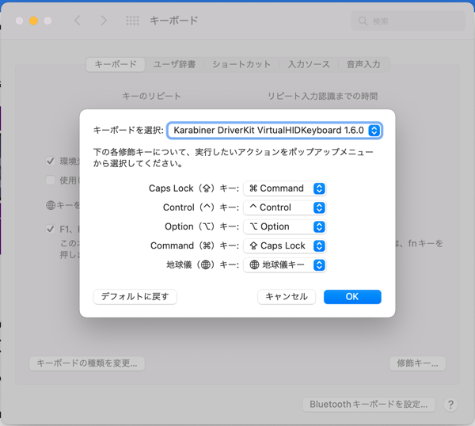The height and width of the screenshot is (426, 475).
Task: Click the OK button
Action: click(x=352, y=296)
